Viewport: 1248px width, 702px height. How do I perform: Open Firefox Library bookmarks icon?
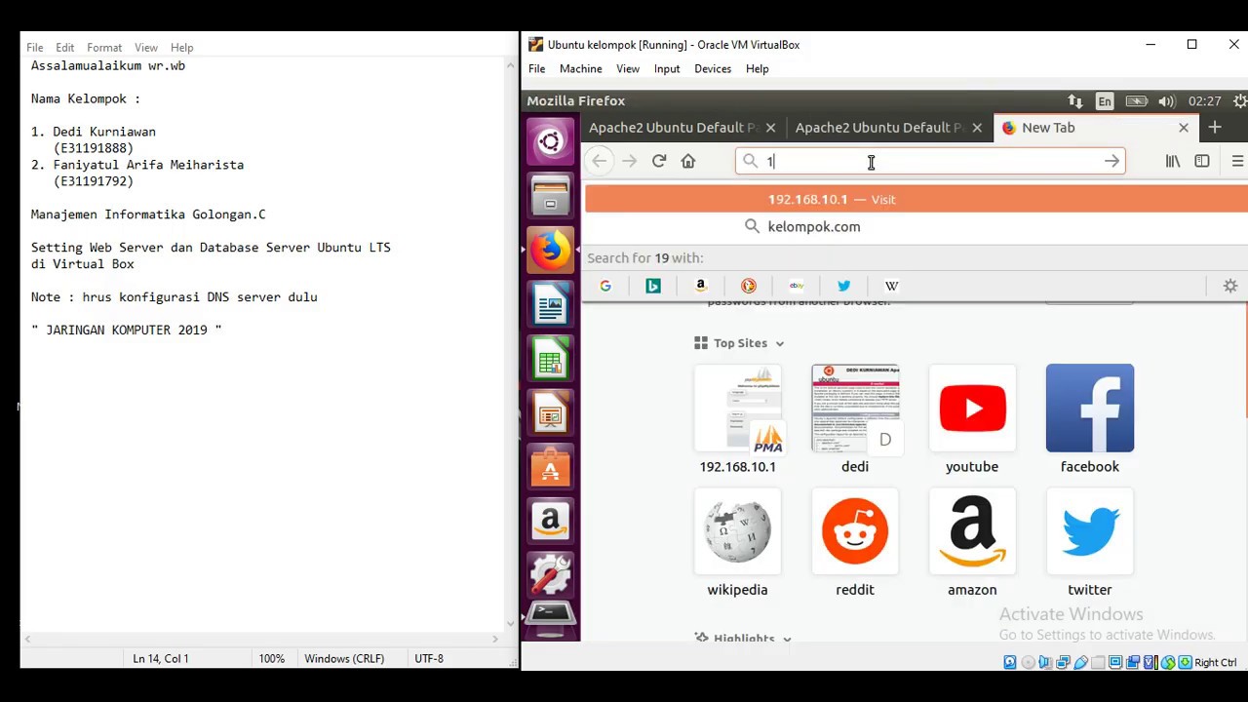1173,161
